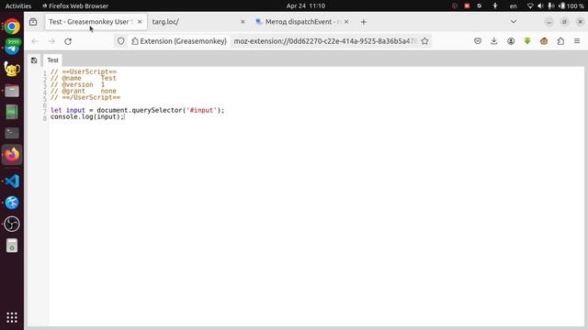Bookmark this page with the star icon
This screenshot has width=588, height=330.
click(424, 41)
